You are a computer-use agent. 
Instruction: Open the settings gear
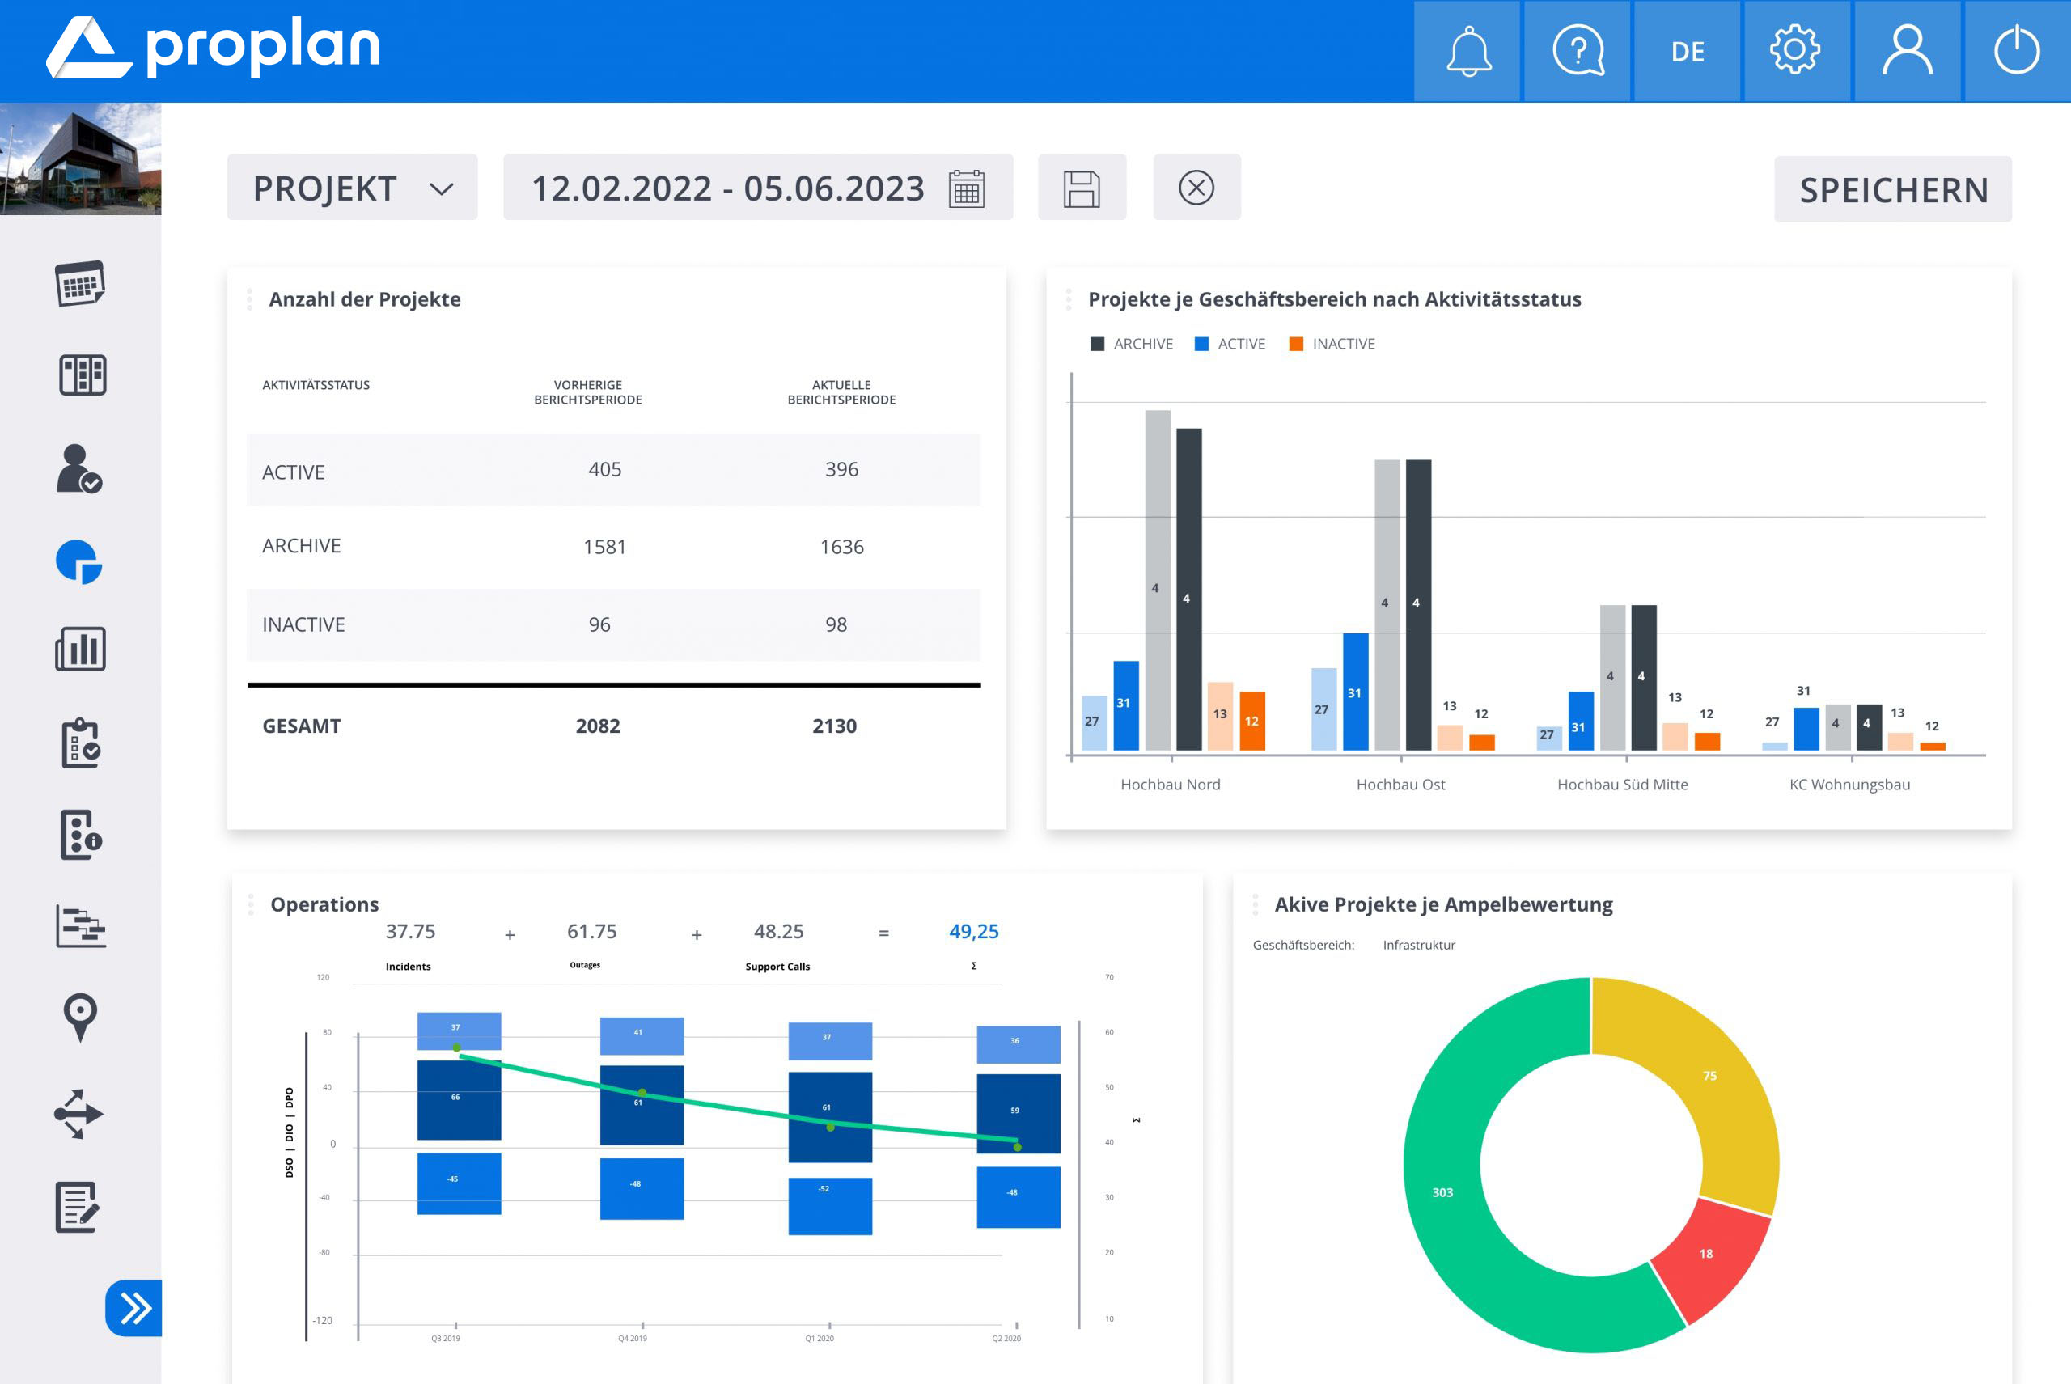click(1794, 51)
